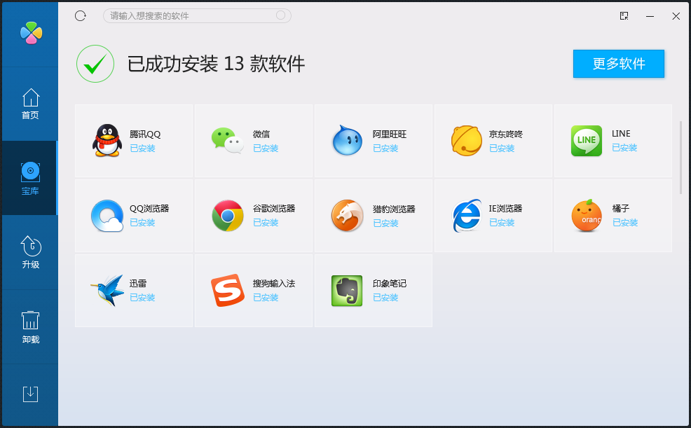This screenshot has width=691, height=428.
Task: Click 已安装 under 腾讯QQ
Action: coord(142,149)
